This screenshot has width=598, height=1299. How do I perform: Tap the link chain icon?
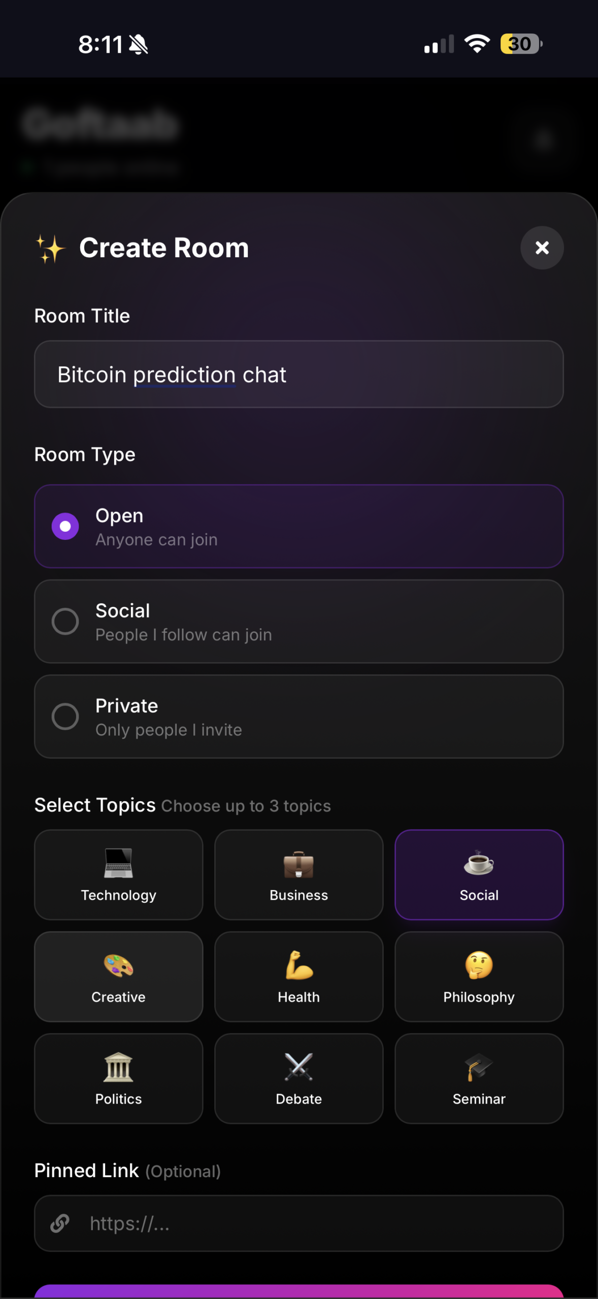click(x=60, y=1223)
